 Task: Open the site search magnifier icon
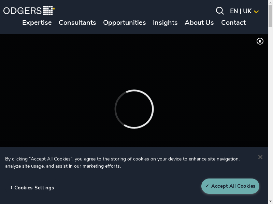coord(220,11)
